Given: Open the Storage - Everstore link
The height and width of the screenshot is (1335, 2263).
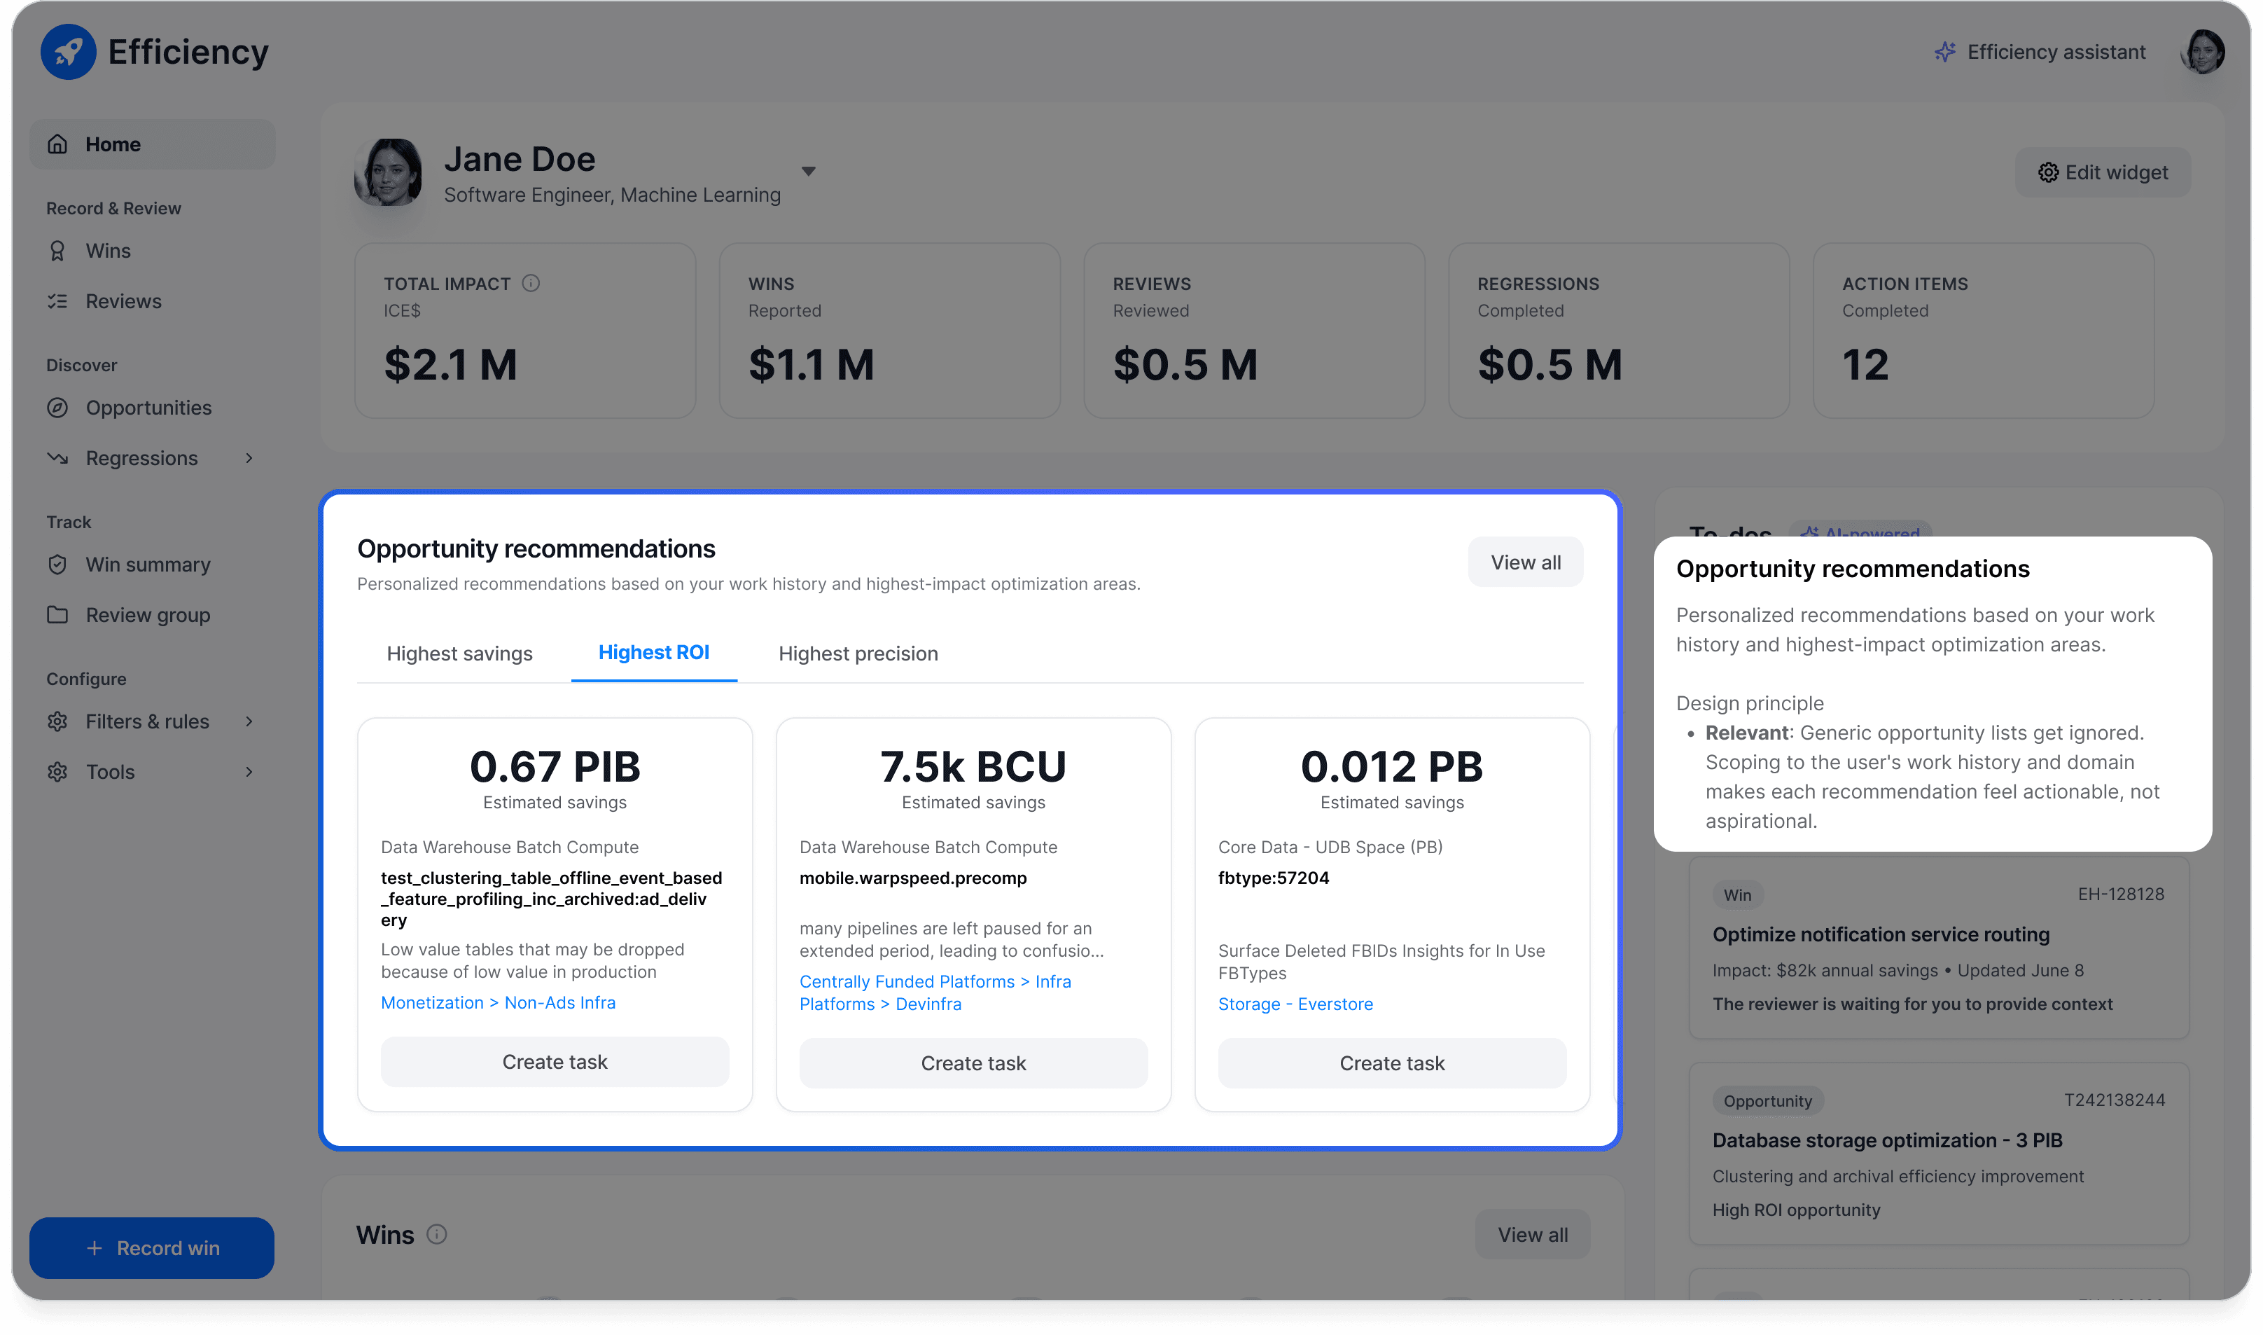Looking at the screenshot, I should (x=1295, y=1005).
